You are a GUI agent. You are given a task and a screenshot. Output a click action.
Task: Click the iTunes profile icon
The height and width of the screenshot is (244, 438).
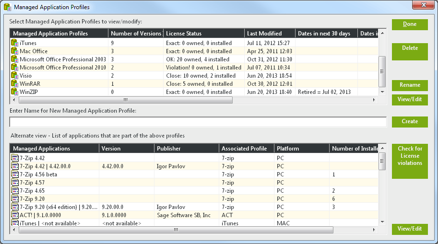pos(14,43)
